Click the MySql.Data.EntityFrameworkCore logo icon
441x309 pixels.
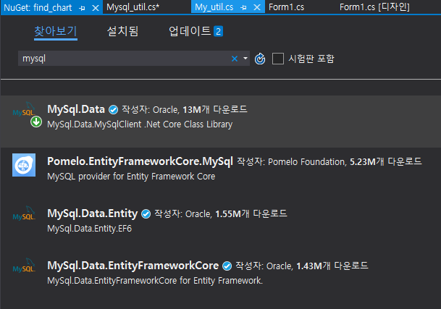point(24,266)
